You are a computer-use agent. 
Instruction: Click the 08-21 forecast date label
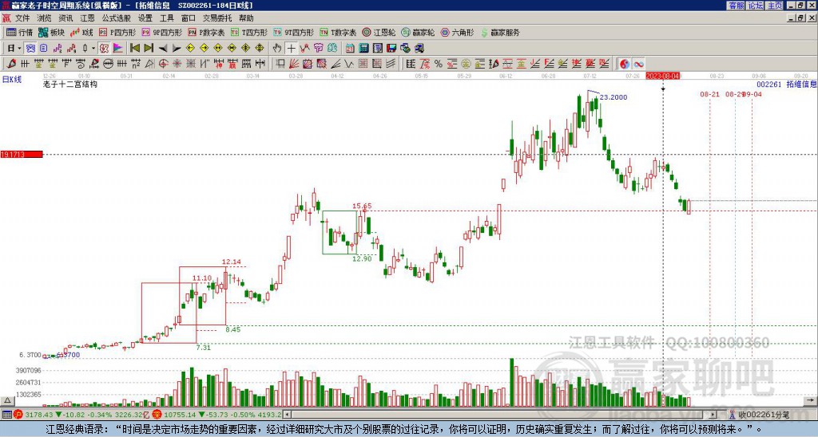click(709, 94)
